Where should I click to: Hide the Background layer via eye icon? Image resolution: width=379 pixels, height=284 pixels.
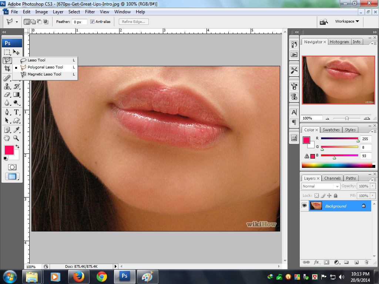[x=305, y=206]
